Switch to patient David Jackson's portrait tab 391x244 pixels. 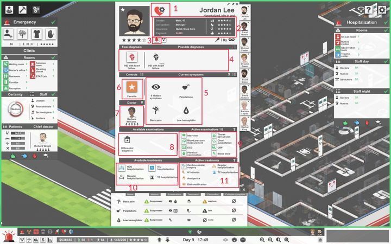[244, 92]
